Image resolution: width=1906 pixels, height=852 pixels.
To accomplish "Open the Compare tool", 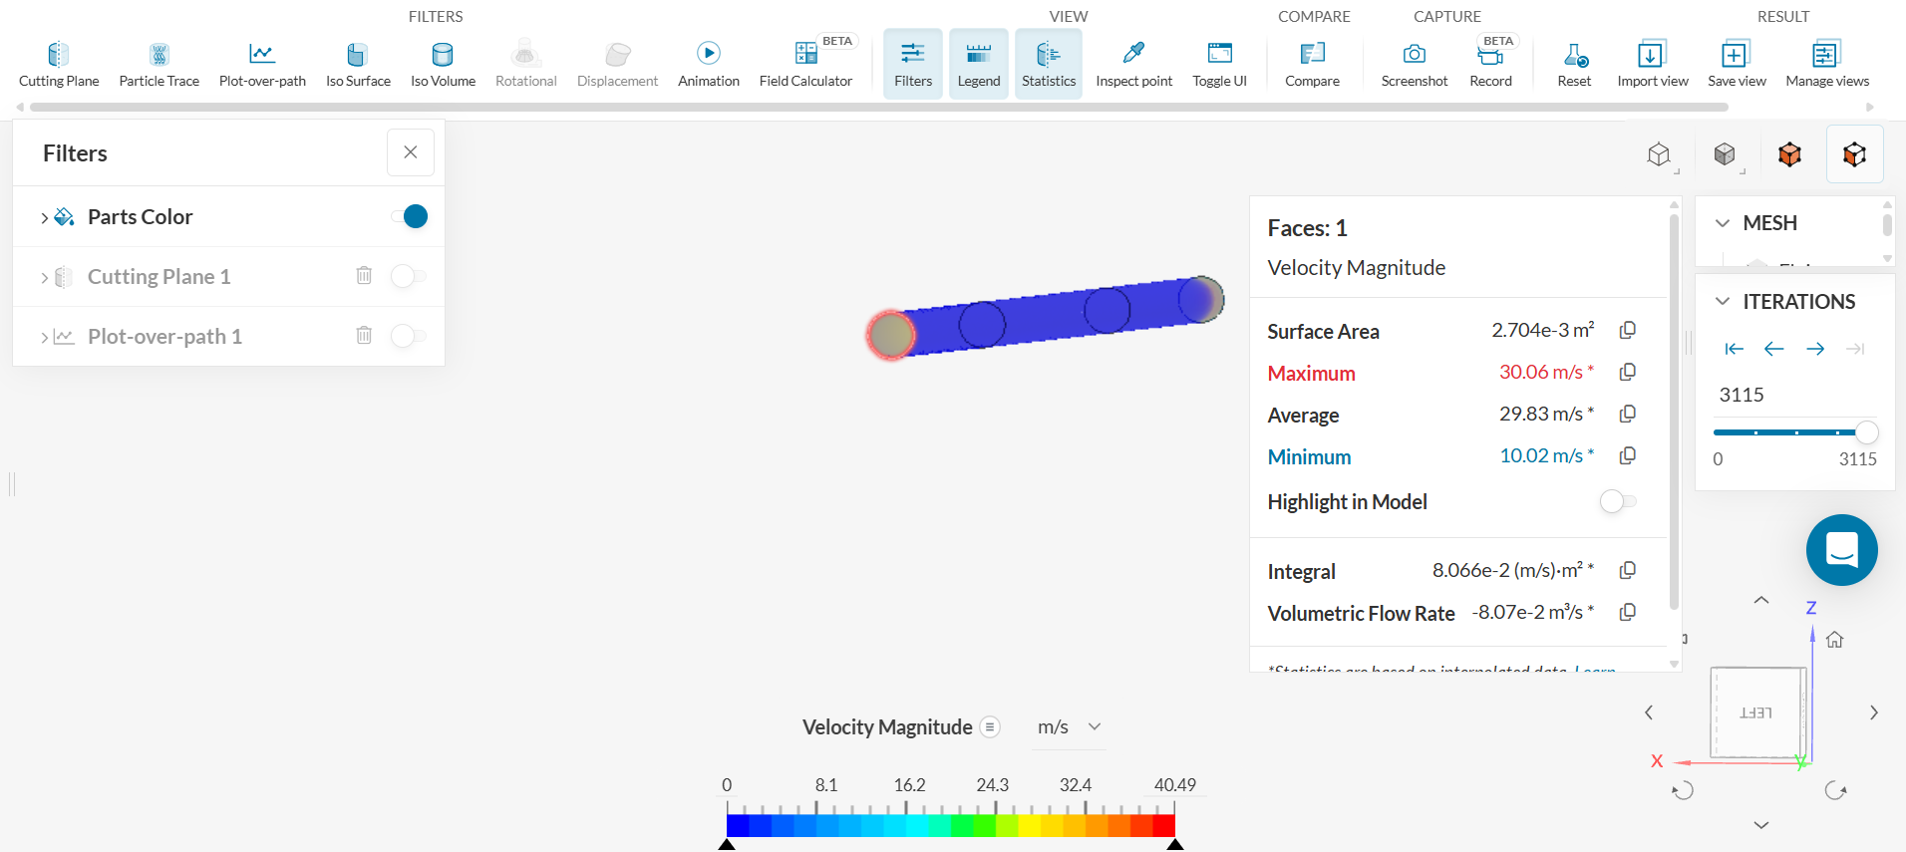I will [1312, 64].
